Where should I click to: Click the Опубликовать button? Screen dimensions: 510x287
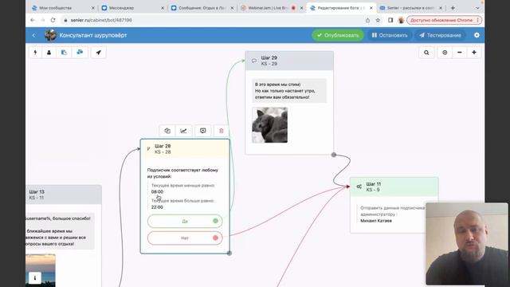tap(338, 35)
